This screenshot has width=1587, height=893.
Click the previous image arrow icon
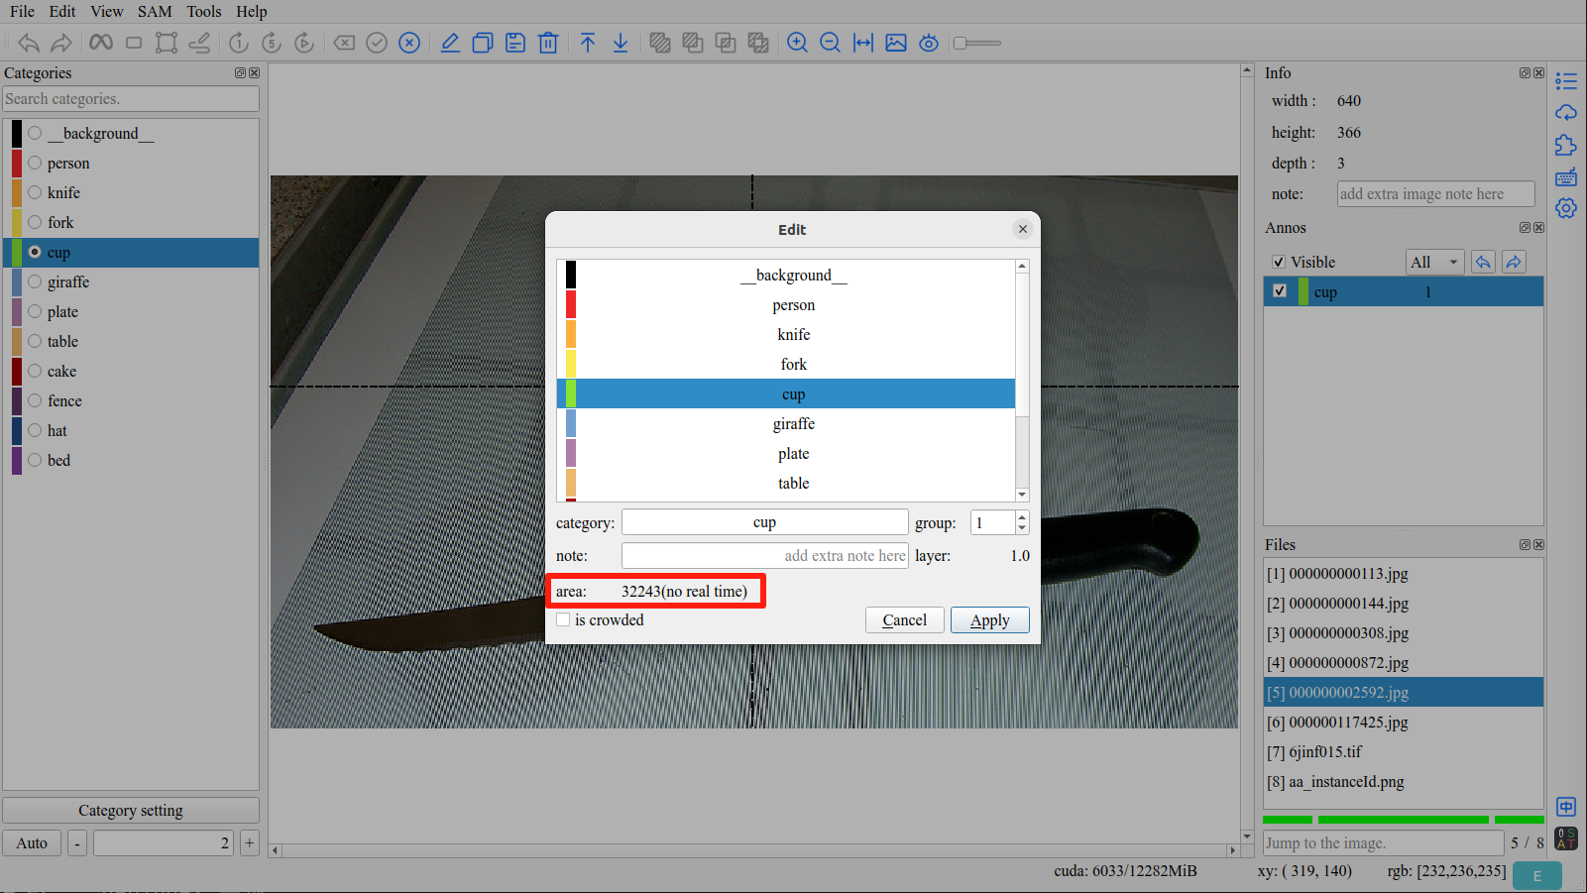29,43
